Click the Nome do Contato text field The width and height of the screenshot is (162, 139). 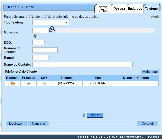(x=82, y=64)
